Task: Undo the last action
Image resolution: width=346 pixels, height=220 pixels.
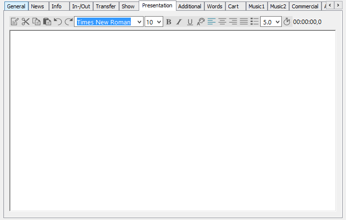Action: pos(58,22)
